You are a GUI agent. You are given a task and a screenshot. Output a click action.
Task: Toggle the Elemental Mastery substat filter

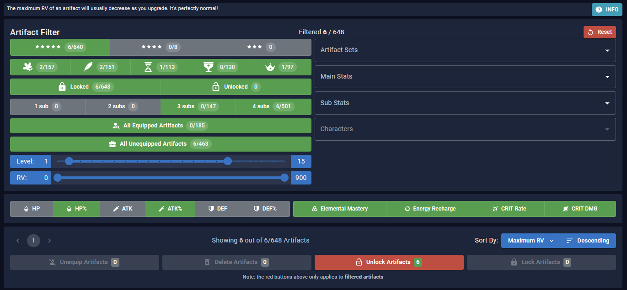coord(340,209)
